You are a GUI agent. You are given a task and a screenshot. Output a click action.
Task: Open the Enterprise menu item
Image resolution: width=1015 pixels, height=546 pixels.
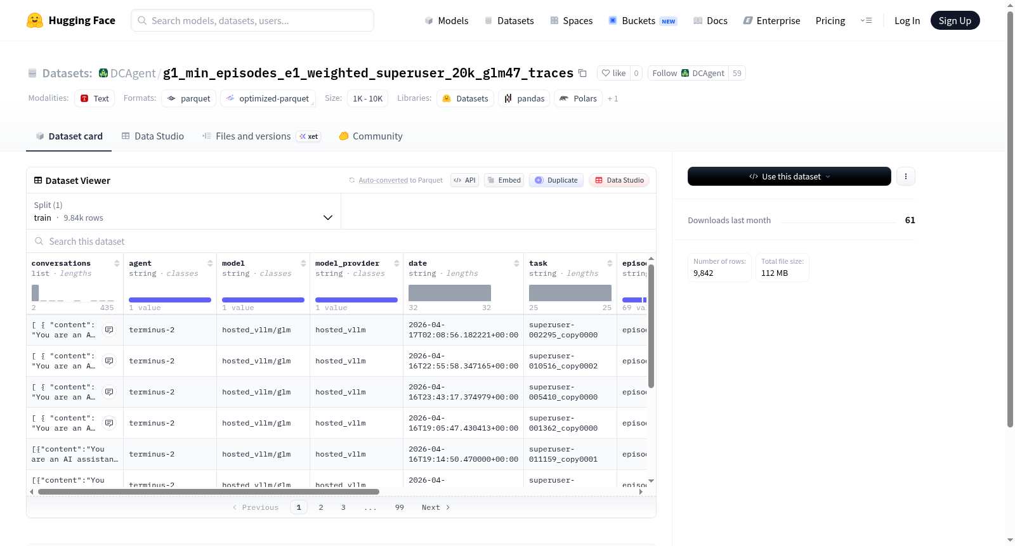click(x=771, y=20)
